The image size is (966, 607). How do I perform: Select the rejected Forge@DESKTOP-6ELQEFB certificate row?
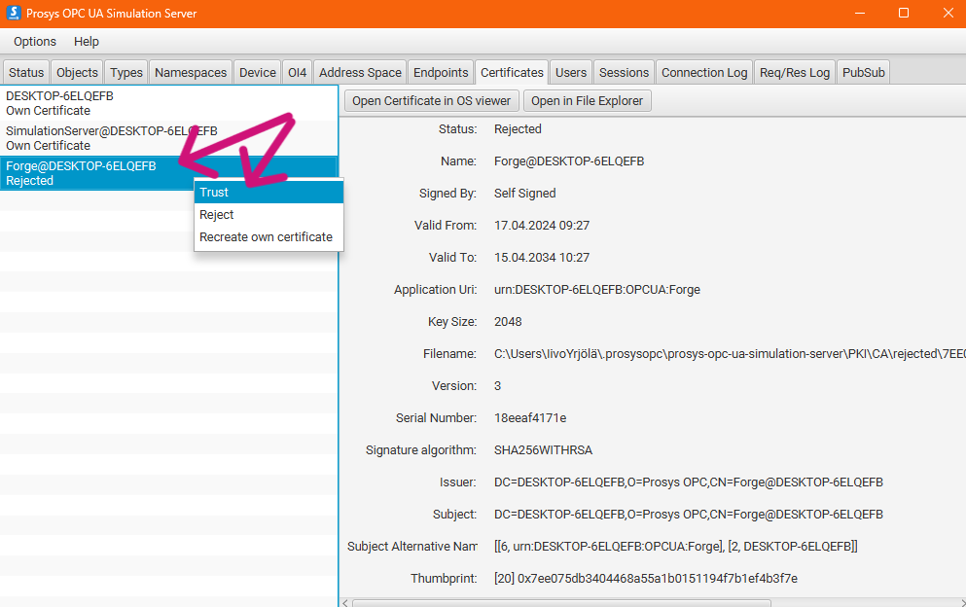click(x=169, y=173)
